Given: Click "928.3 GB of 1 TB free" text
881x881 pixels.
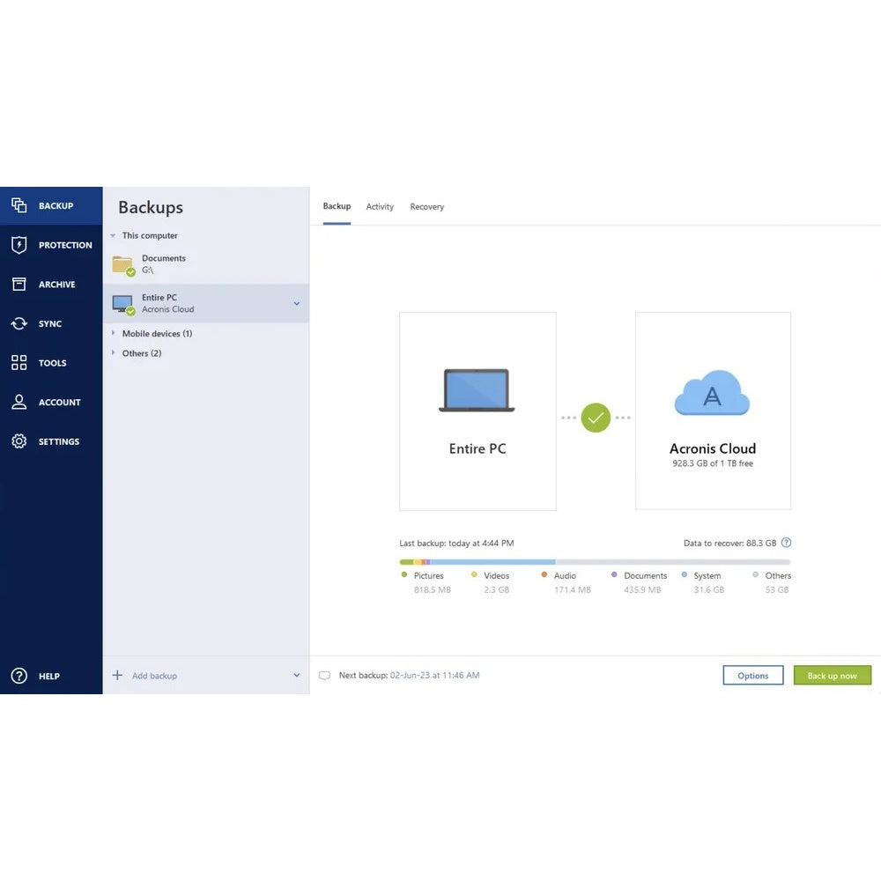Looking at the screenshot, I should pyautogui.click(x=713, y=463).
